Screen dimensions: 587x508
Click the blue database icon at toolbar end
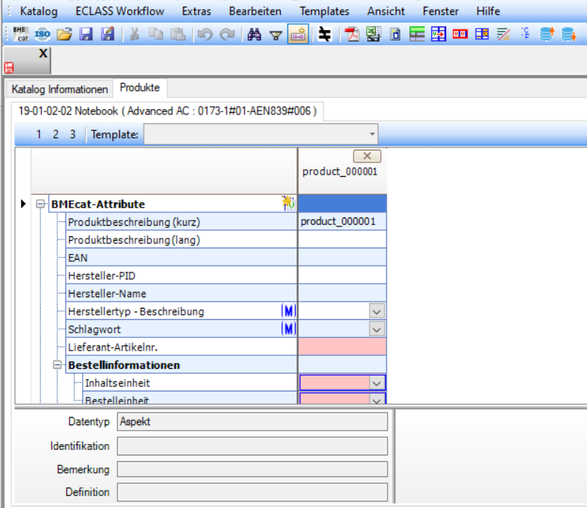(x=569, y=34)
